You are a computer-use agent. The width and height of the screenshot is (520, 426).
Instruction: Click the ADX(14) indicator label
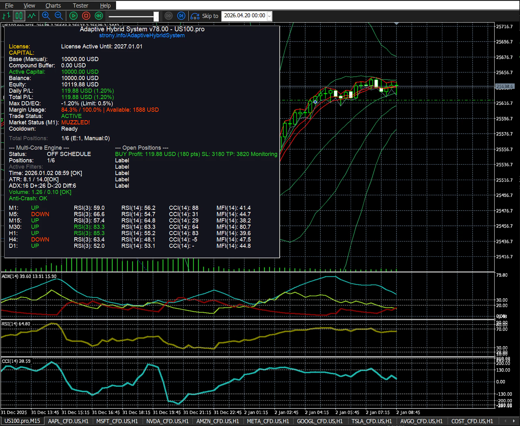click(x=29, y=276)
